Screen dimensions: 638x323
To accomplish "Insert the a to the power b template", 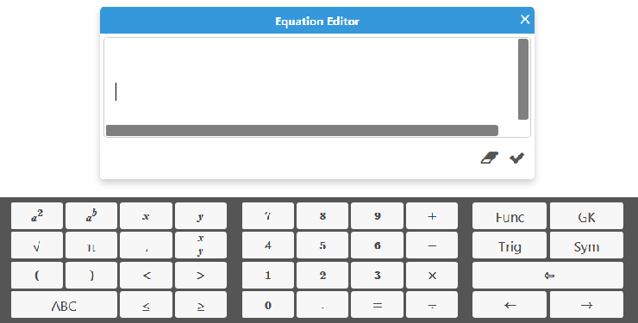I will [x=91, y=216].
